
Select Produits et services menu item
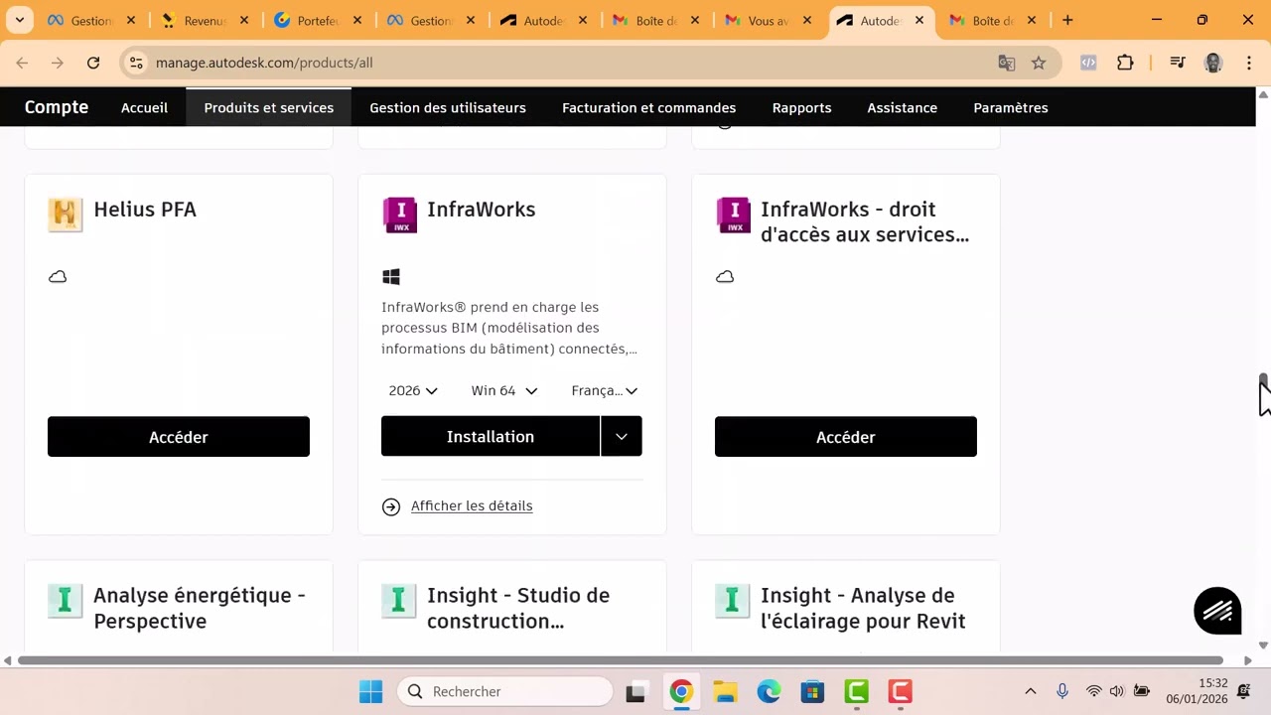click(269, 107)
